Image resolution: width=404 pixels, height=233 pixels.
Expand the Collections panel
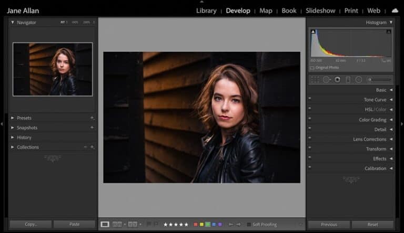pyautogui.click(x=13, y=147)
